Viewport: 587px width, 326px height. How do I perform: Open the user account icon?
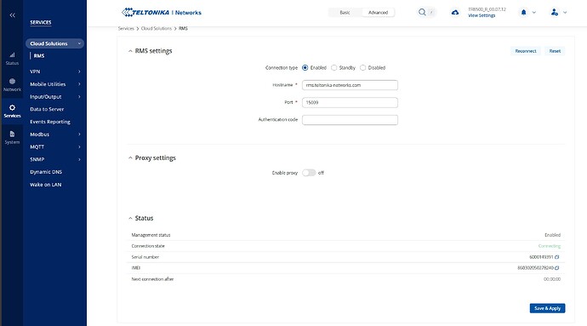[x=555, y=13]
